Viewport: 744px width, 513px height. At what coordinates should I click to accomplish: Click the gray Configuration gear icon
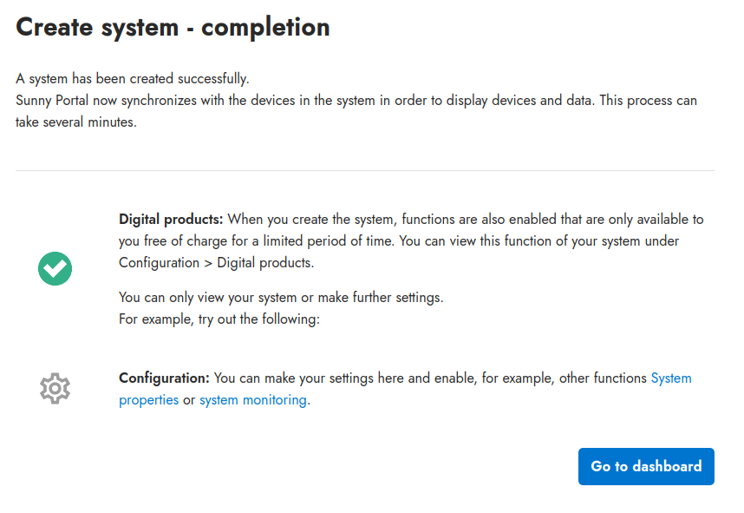pos(55,388)
